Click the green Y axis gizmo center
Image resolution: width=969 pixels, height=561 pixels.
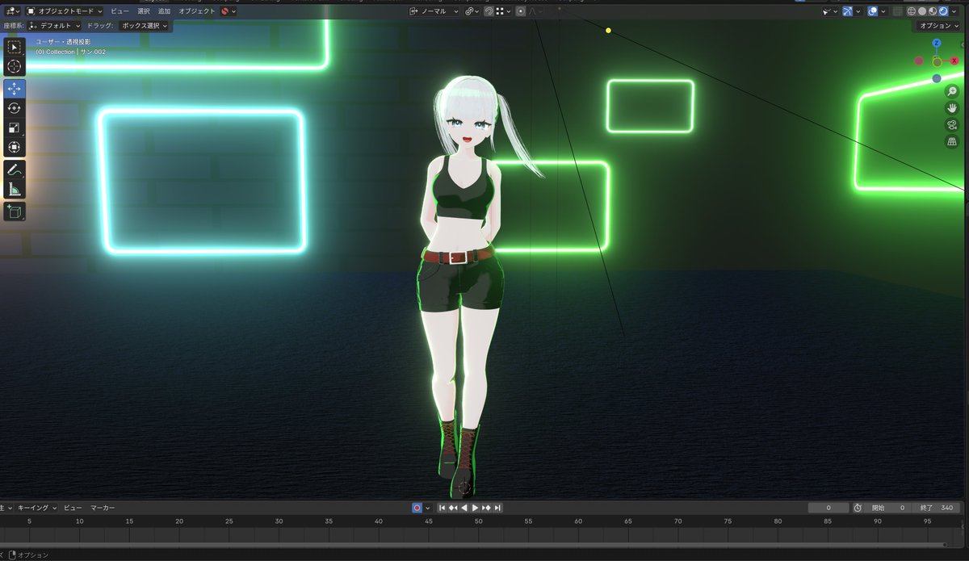[x=937, y=61]
